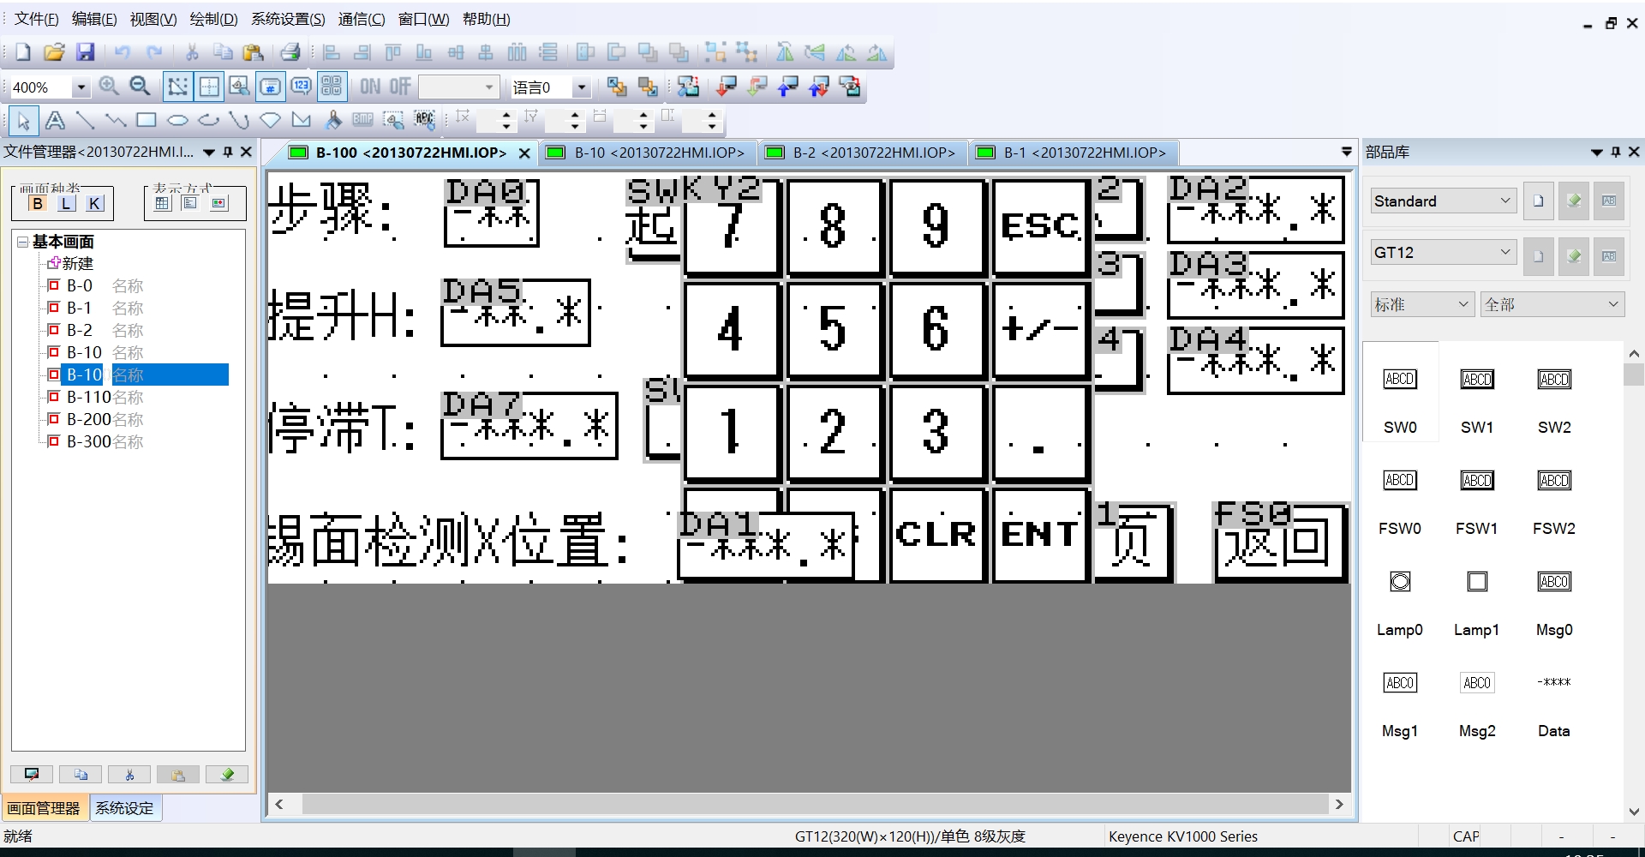Switch to the B-10 document tab

click(x=648, y=153)
